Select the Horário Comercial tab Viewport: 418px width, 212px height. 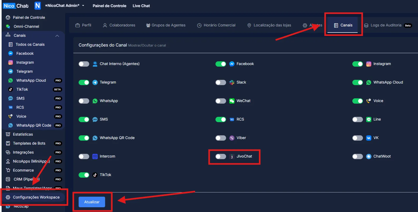tap(216, 25)
